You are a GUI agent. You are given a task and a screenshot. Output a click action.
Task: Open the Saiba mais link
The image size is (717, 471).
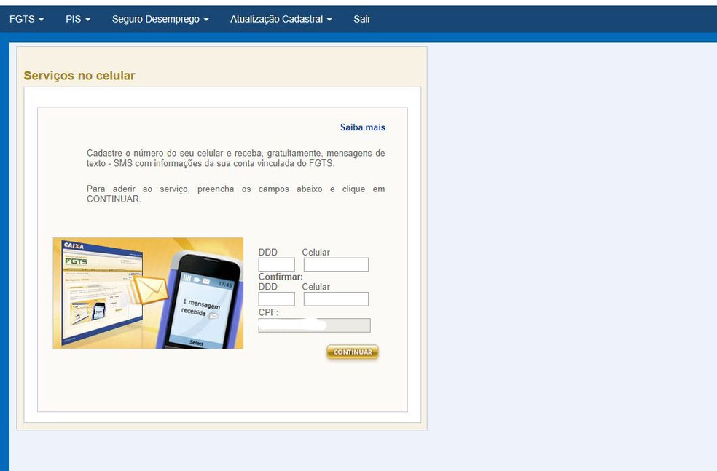363,127
